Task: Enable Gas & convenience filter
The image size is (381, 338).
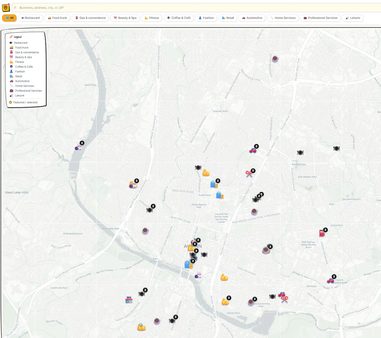Action: (x=90, y=18)
